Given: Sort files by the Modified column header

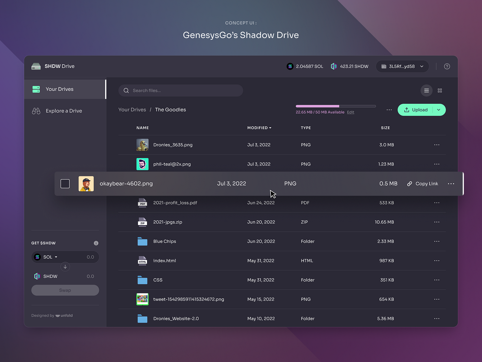Looking at the screenshot, I should pos(259,128).
